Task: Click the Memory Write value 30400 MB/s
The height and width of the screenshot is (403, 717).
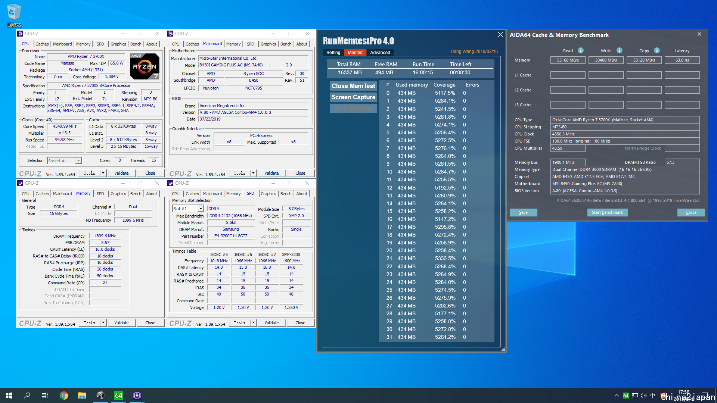Action: click(606, 60)
